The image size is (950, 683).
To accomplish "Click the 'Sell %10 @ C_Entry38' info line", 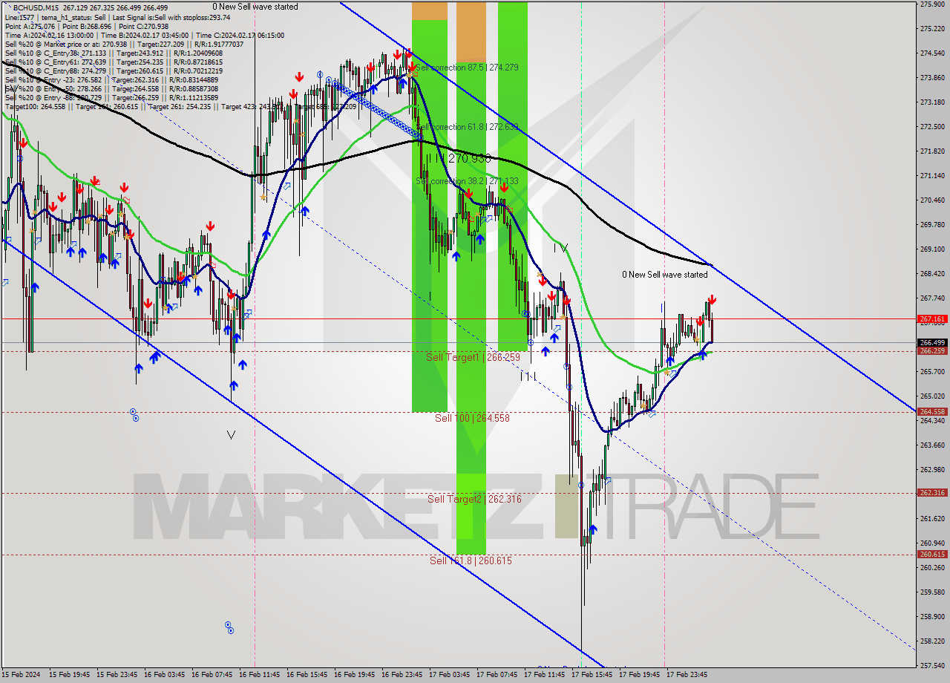I will pyautogui.click(x=114, y=53).
